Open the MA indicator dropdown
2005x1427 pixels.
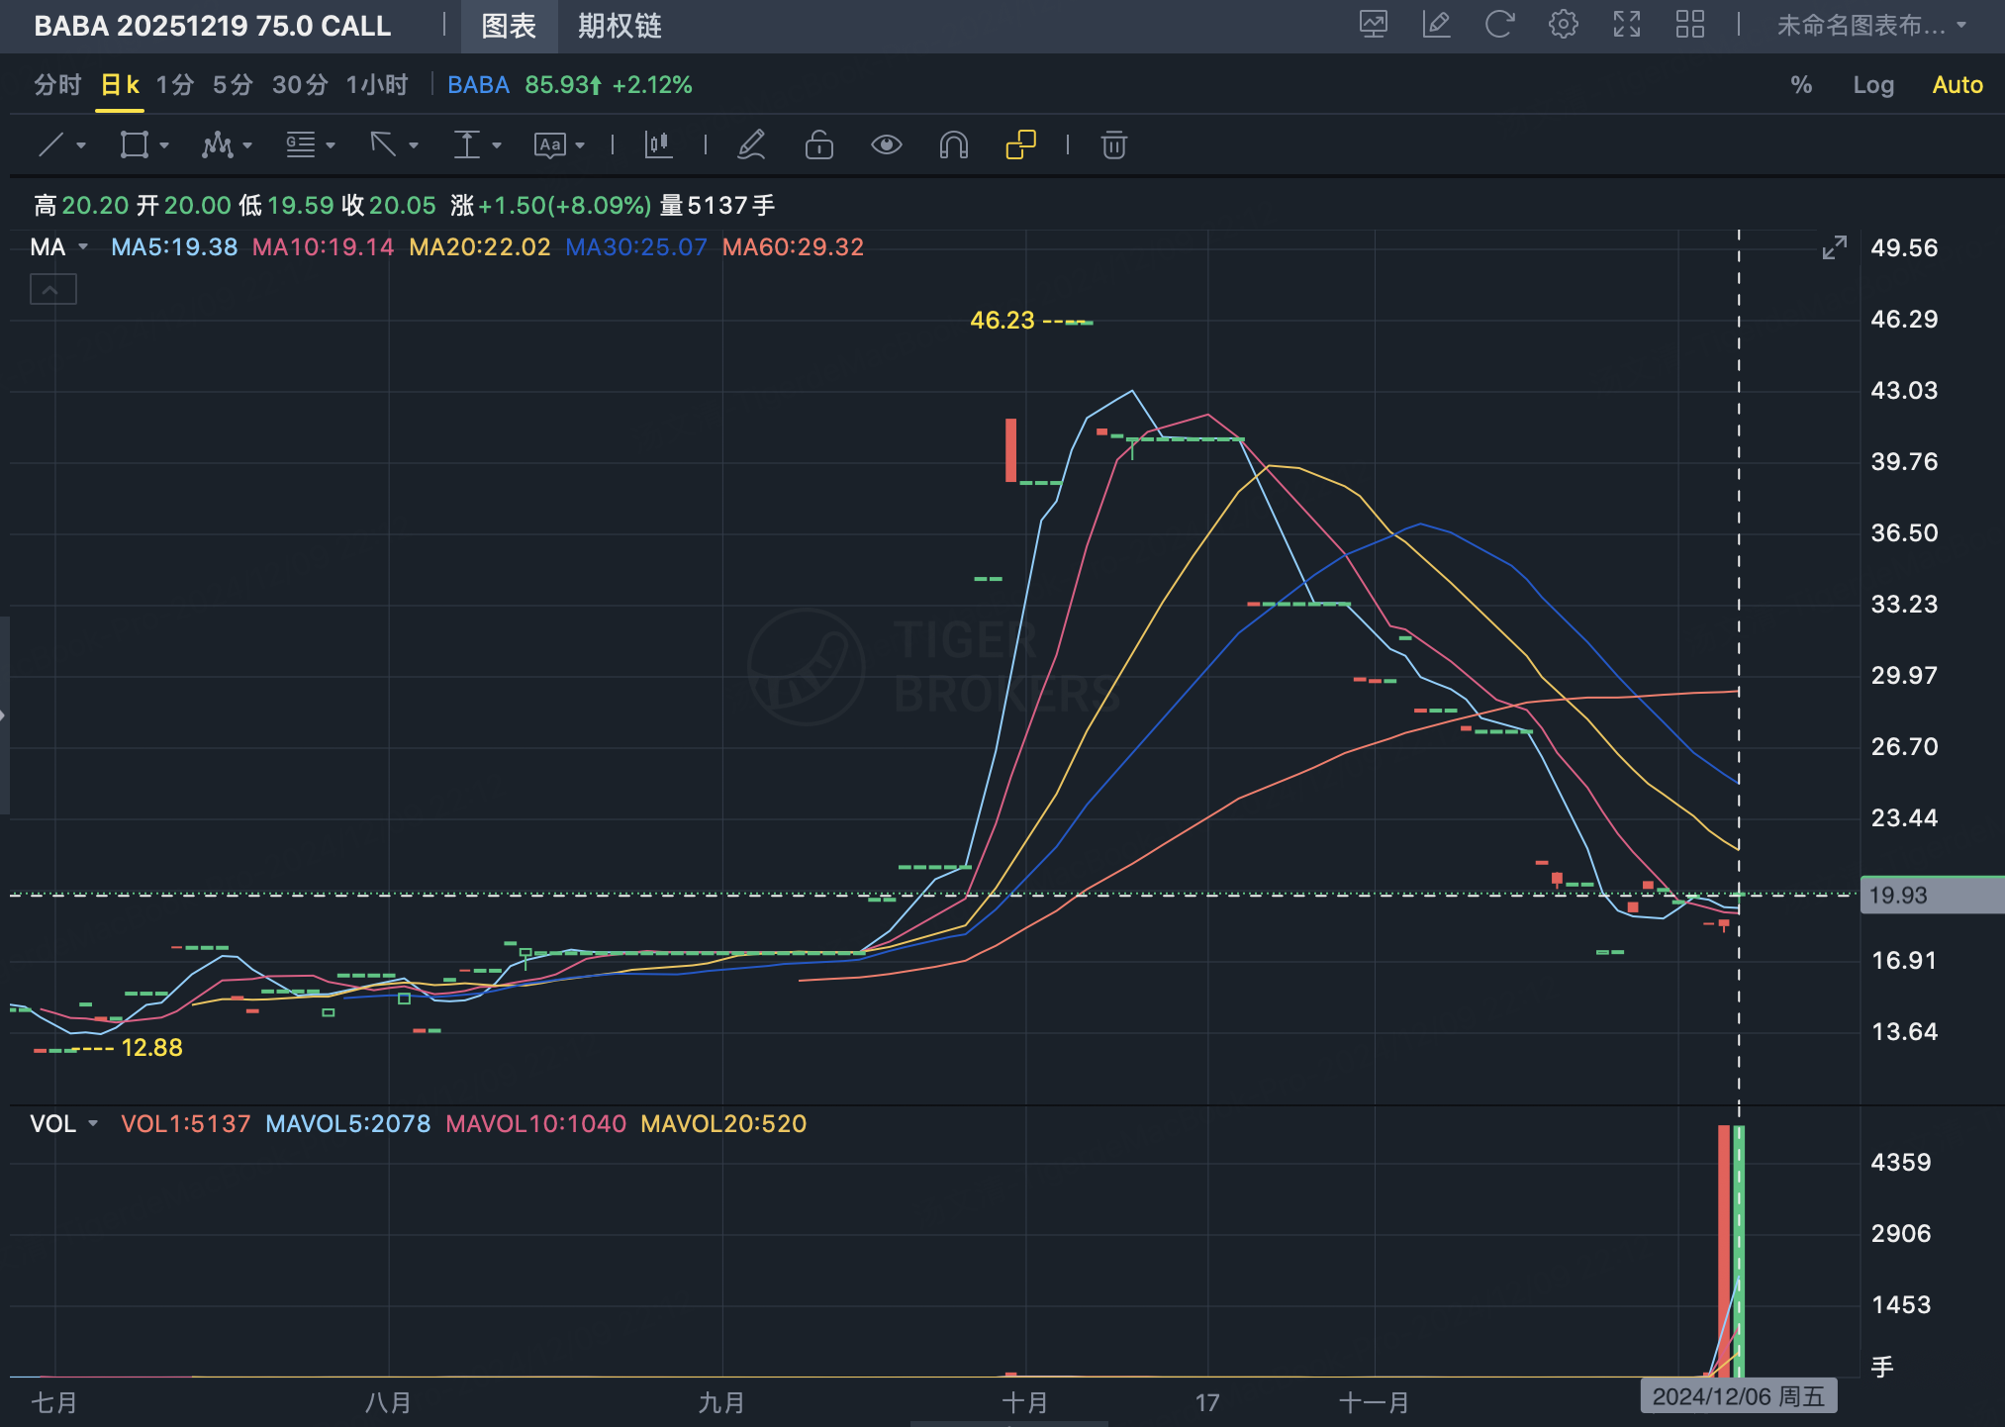coord(83,246)
